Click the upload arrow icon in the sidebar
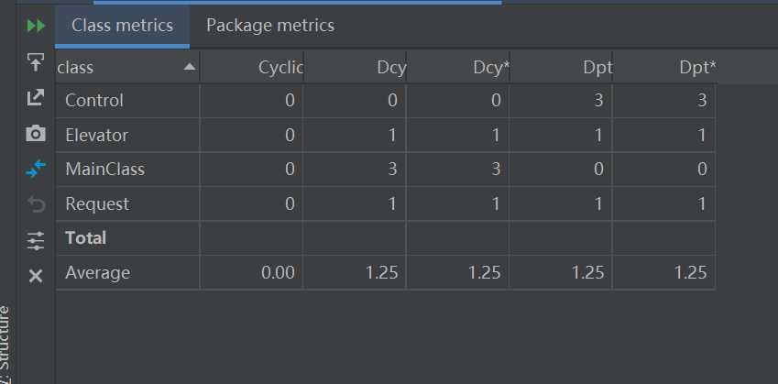This screenshot has height=384, width=778. tap(36, 62)
